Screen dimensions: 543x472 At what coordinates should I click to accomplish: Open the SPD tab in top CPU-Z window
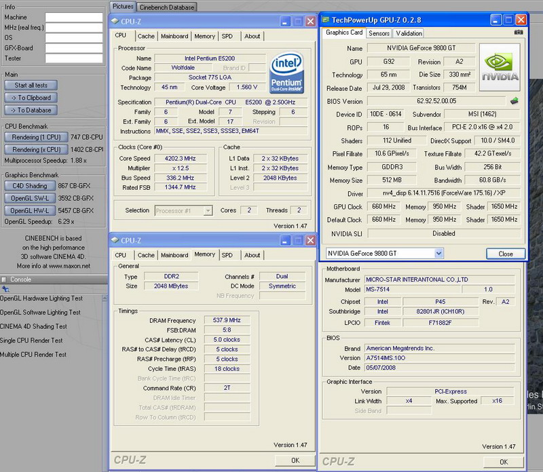(227, 36)
